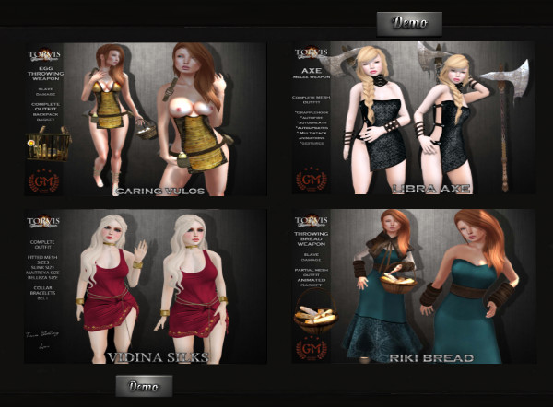The image size is (553, 407).
Task: Click the Torvis logo in Riki Bread panel
Action: point(312,220)
